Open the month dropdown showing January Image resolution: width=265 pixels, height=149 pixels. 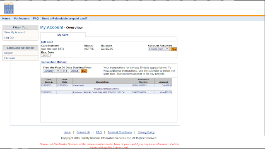click(x=51, y=71)
